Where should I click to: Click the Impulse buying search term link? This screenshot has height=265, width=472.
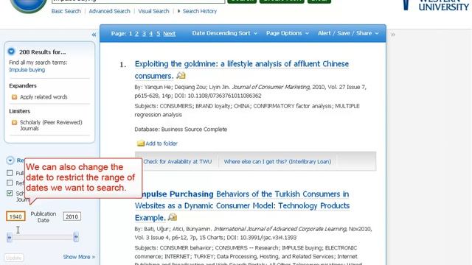point(27,70)
